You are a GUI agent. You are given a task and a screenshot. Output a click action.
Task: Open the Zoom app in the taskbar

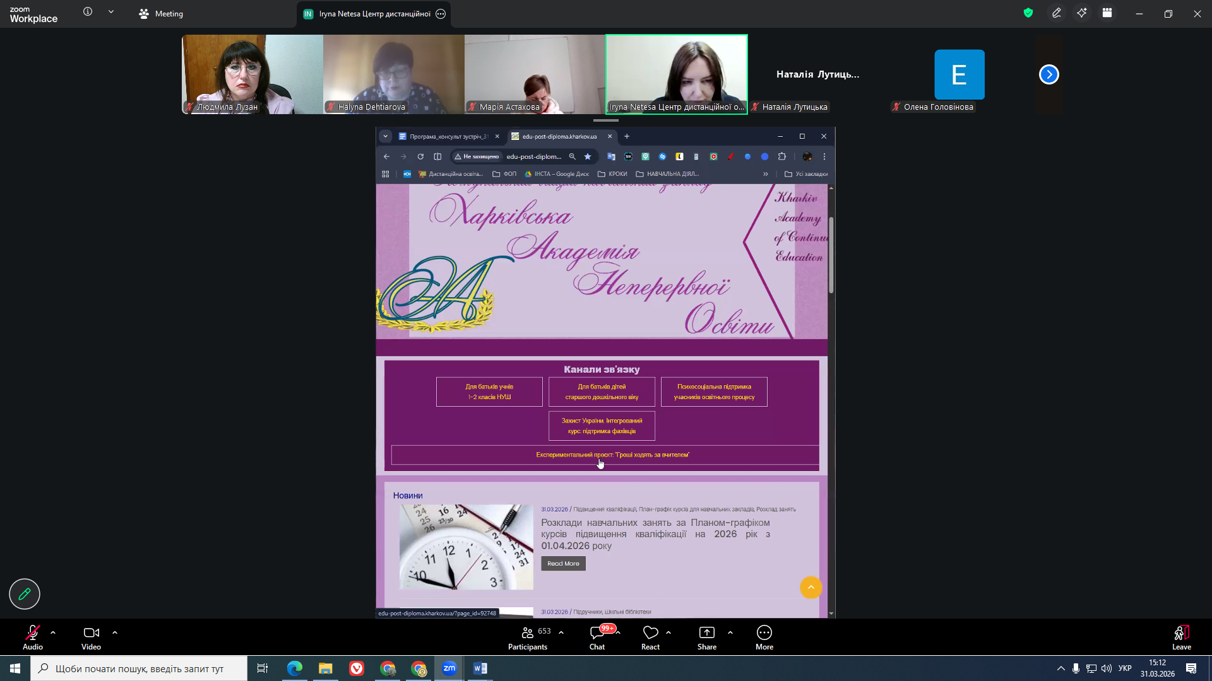[x=449, y=668]
